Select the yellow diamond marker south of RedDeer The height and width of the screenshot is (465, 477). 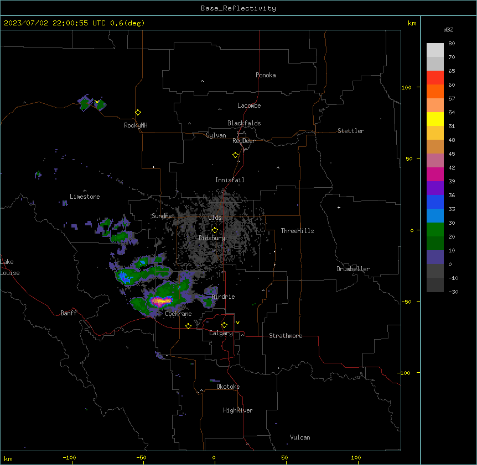[236, 155]
